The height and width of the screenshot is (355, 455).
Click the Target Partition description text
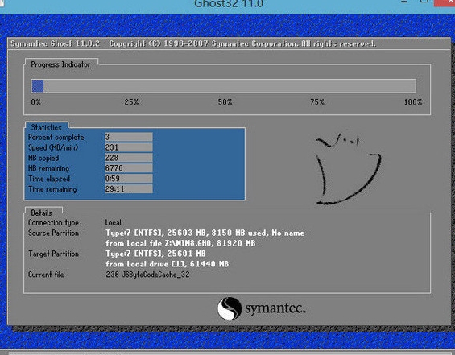click(168, 258)
